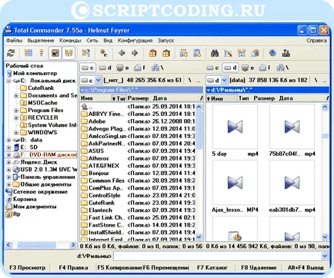Image resolution: width=334 pixels, height=278 pixels.
Task: Click the pack files archive icon
Action: coord(152,53)
